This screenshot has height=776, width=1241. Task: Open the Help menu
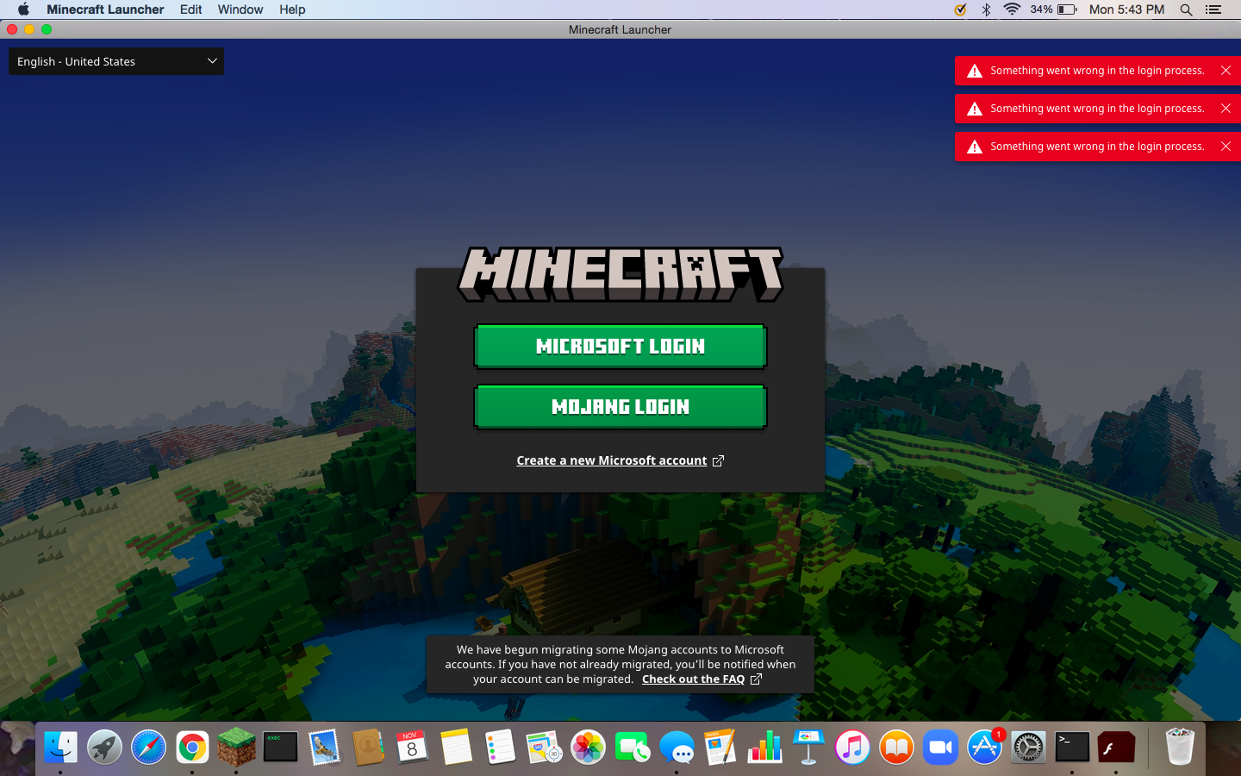click(x=292, y=9)
